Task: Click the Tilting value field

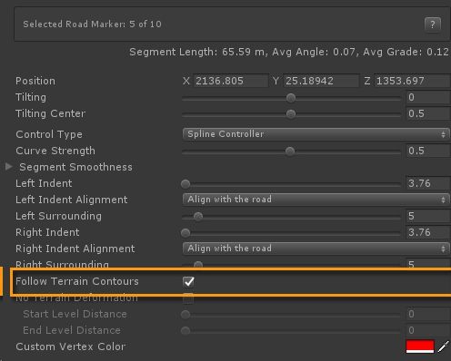Action: pos(428,97)
